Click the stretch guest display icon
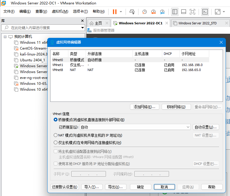Image resolution: width=230 pixels, height=196 pixels. [x=218, y=12]
